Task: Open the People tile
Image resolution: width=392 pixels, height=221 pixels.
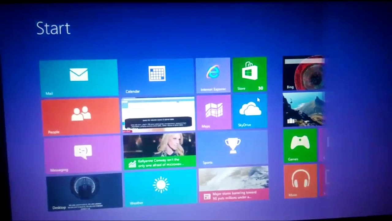Action: pyautogui.click(x=81, y=117)
